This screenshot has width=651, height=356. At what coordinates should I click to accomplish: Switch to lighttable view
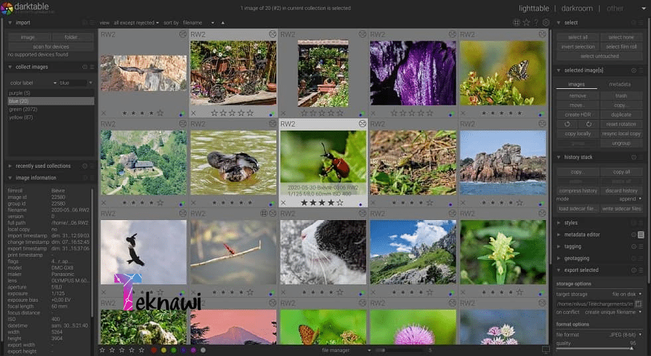click(x=534, y=9)
